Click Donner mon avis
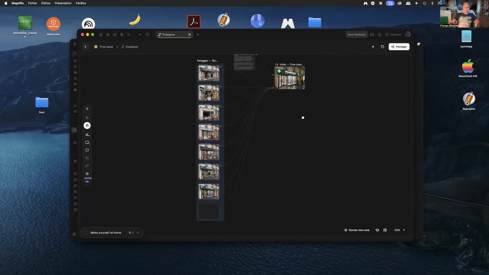489x275 pixels. coord(357,230)
